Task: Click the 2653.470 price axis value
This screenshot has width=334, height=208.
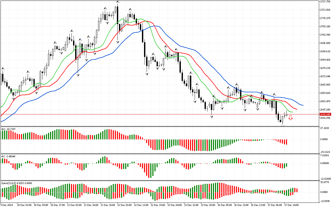Action: click(325, 101)
